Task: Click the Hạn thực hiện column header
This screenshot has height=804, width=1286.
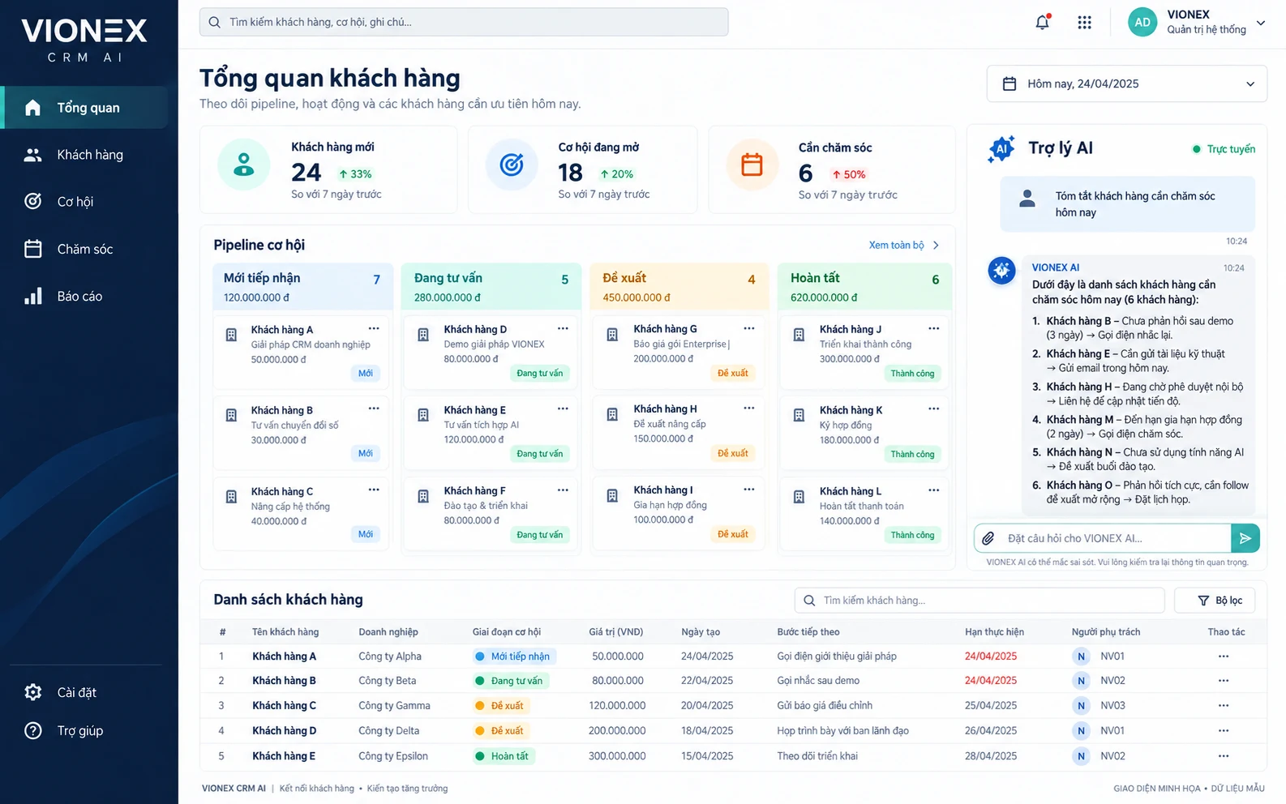Action: pyautogui.click(x=994, y=632)
